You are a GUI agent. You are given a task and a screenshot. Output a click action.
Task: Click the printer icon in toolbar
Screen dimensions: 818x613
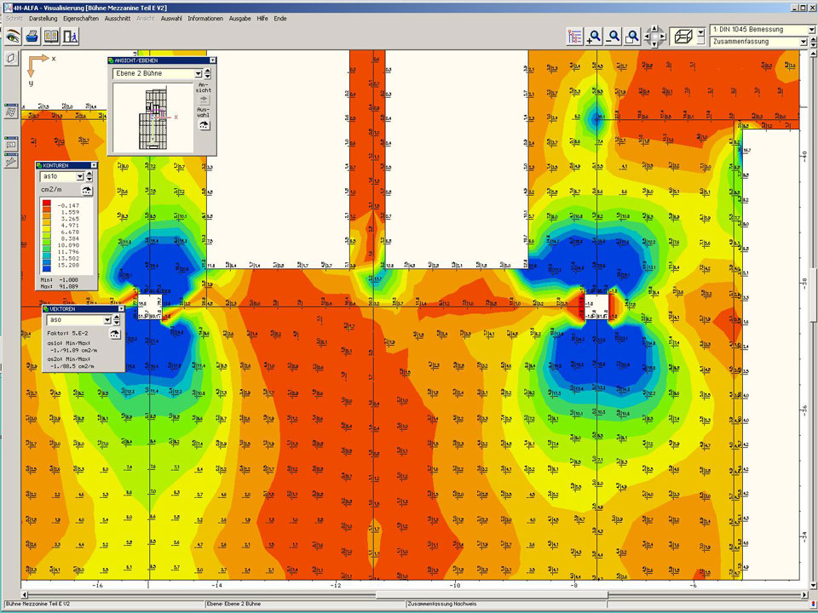32,37
